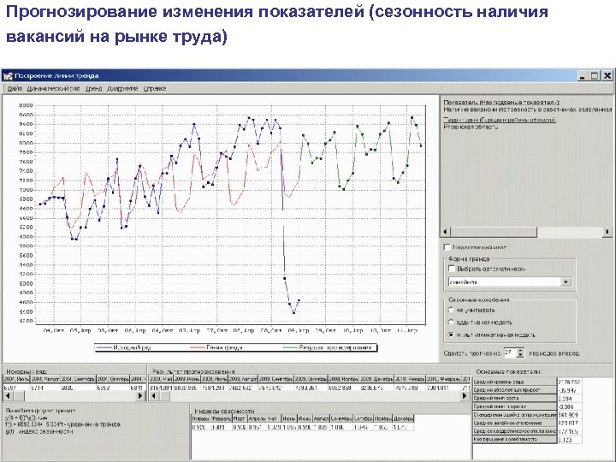616x462 pixels.
Task: Maximize the trend line window
Action: (595, 76)
